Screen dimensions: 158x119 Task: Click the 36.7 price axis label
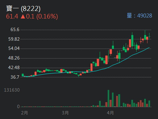click(15, 77)
